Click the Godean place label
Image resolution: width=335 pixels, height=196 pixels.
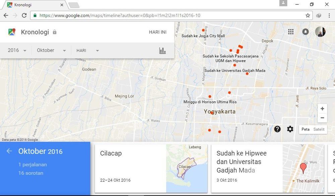click(x=89, y=69)
